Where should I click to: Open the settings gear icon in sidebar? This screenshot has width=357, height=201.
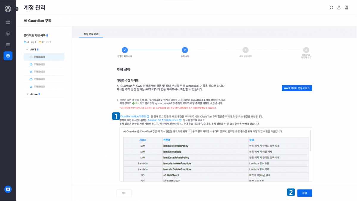[8, 56]
